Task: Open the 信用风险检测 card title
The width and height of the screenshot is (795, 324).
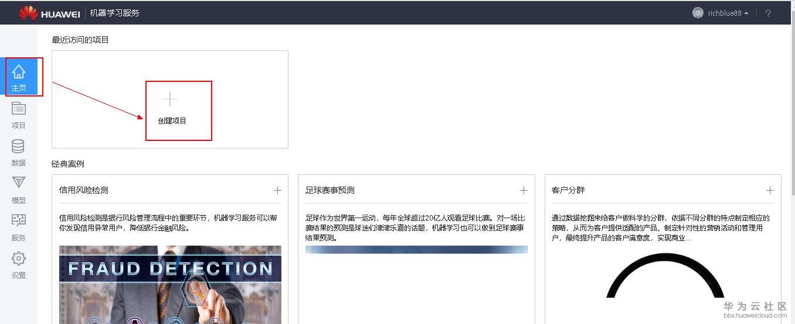Action: pyautogui.click(x=84, y=190)
